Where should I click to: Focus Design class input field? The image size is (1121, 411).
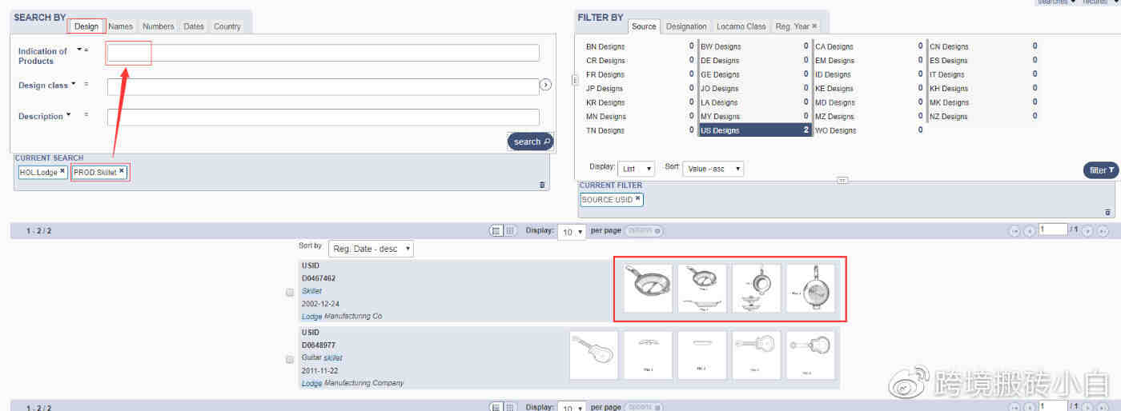[323, 86]
